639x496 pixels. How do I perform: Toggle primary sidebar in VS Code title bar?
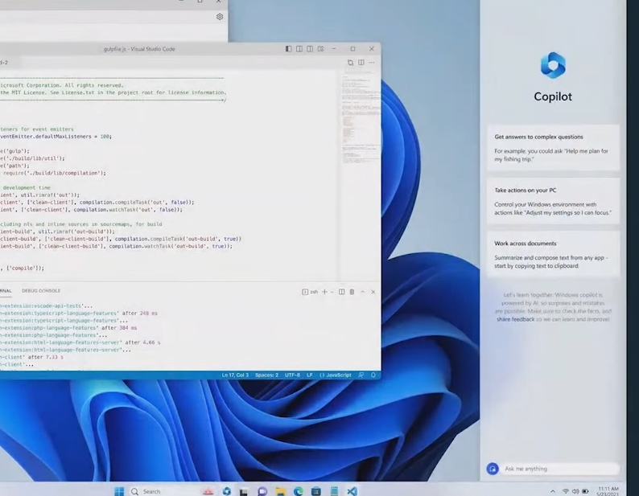tap(289, 49)
